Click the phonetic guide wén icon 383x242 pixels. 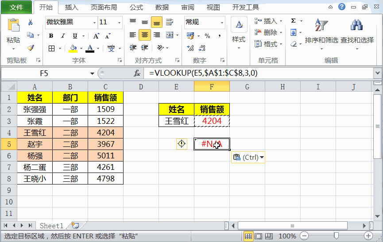coord(111,48)
